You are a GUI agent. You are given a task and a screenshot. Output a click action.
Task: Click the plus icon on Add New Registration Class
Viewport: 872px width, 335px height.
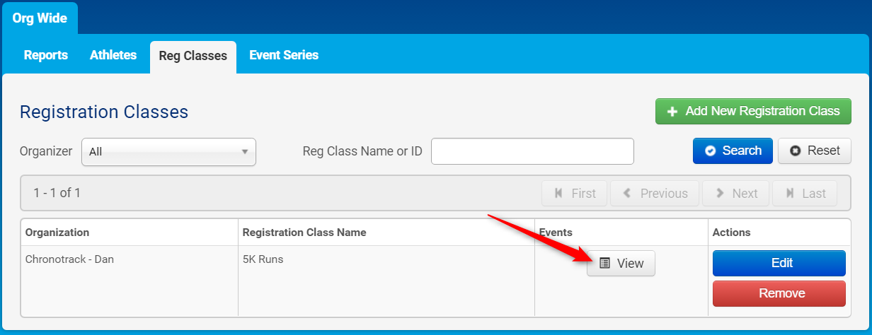click(x=672, y=112)
